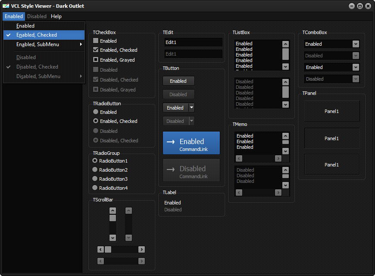Click the disabled Edit1 text field

click(x=193, y=54)
